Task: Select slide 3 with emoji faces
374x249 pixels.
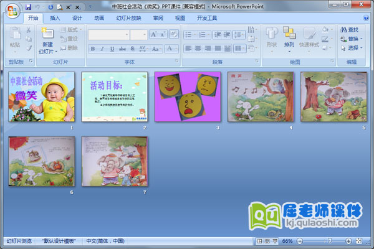Action: point(188,96)
